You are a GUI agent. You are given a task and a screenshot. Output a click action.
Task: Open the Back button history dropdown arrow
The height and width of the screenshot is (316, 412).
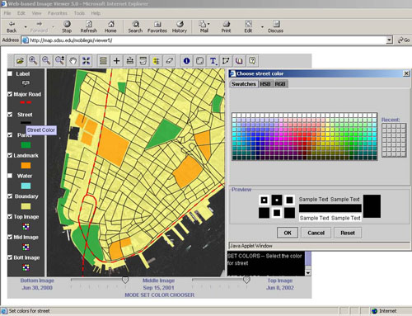[x=26, y=27]
